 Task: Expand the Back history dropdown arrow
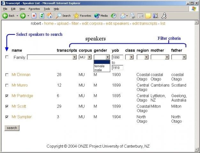coord(17,16)
